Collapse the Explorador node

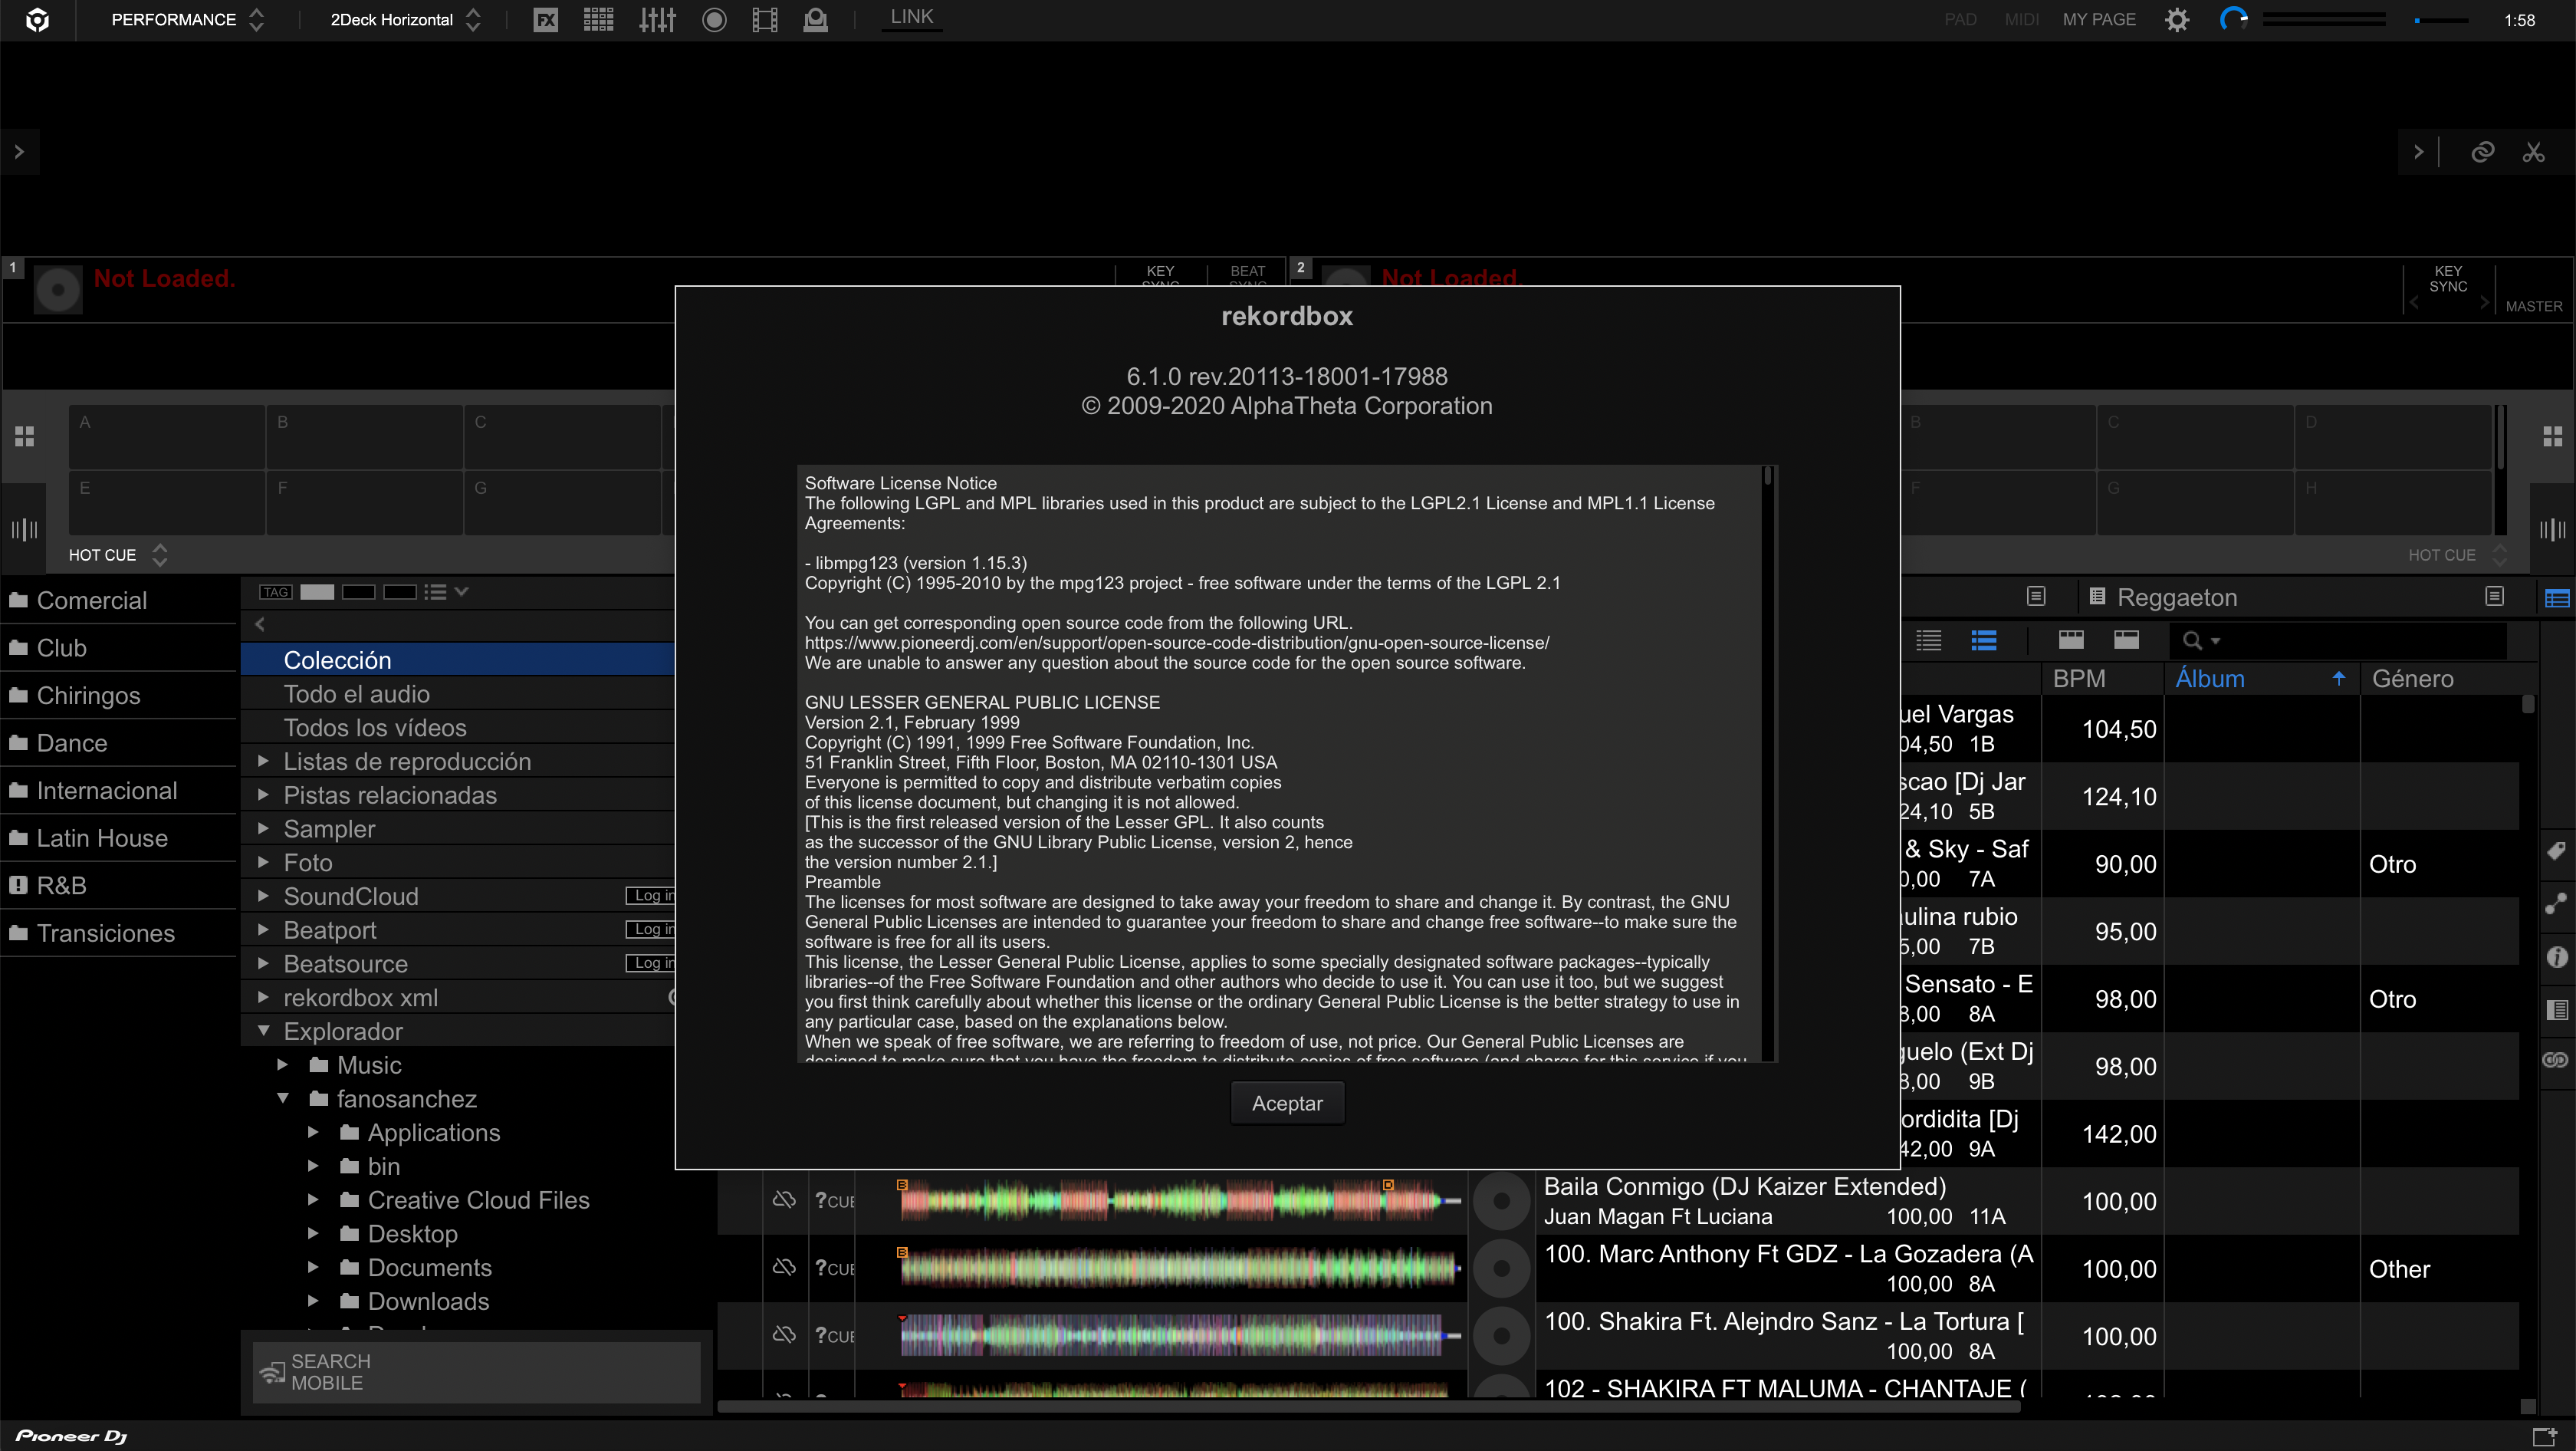[263, 1031]
